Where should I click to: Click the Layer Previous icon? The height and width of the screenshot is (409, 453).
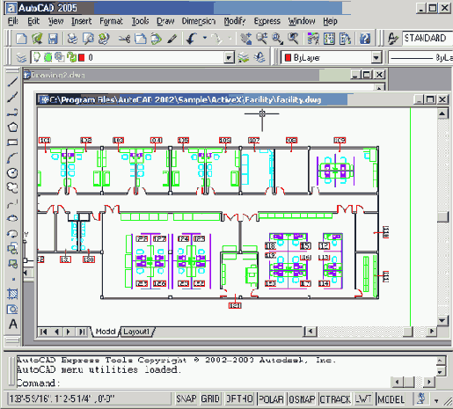click(x=259, y=57)
